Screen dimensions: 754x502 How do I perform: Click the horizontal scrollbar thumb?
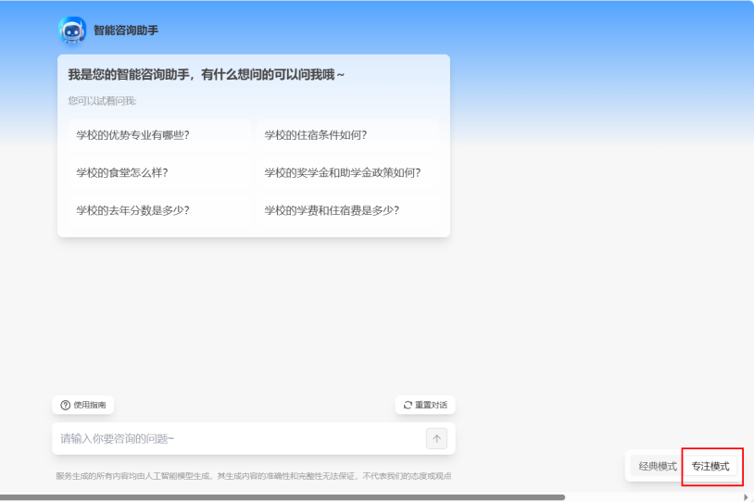283,497
